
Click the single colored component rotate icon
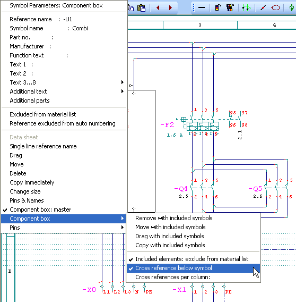pyautogui.click(x=218, y=7)
